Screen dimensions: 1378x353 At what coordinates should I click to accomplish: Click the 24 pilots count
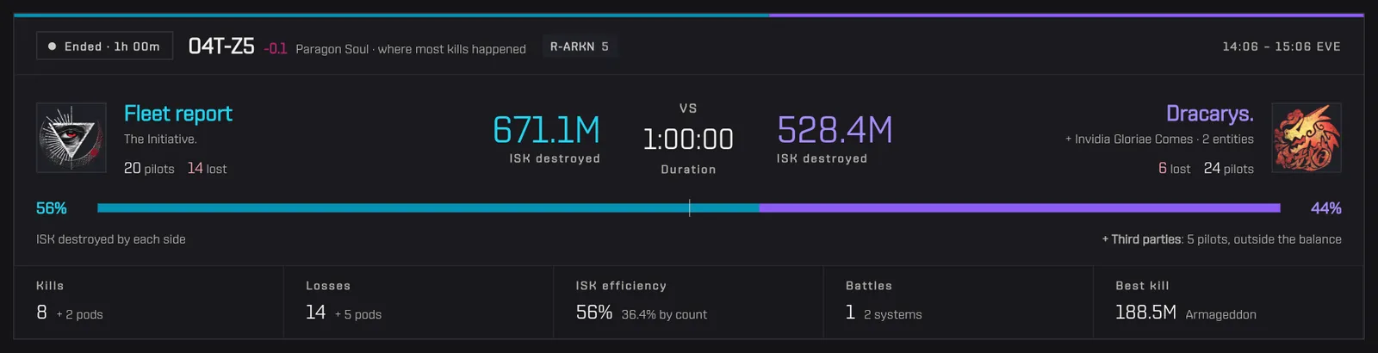pyautogui.click(x=1229, y=169)
